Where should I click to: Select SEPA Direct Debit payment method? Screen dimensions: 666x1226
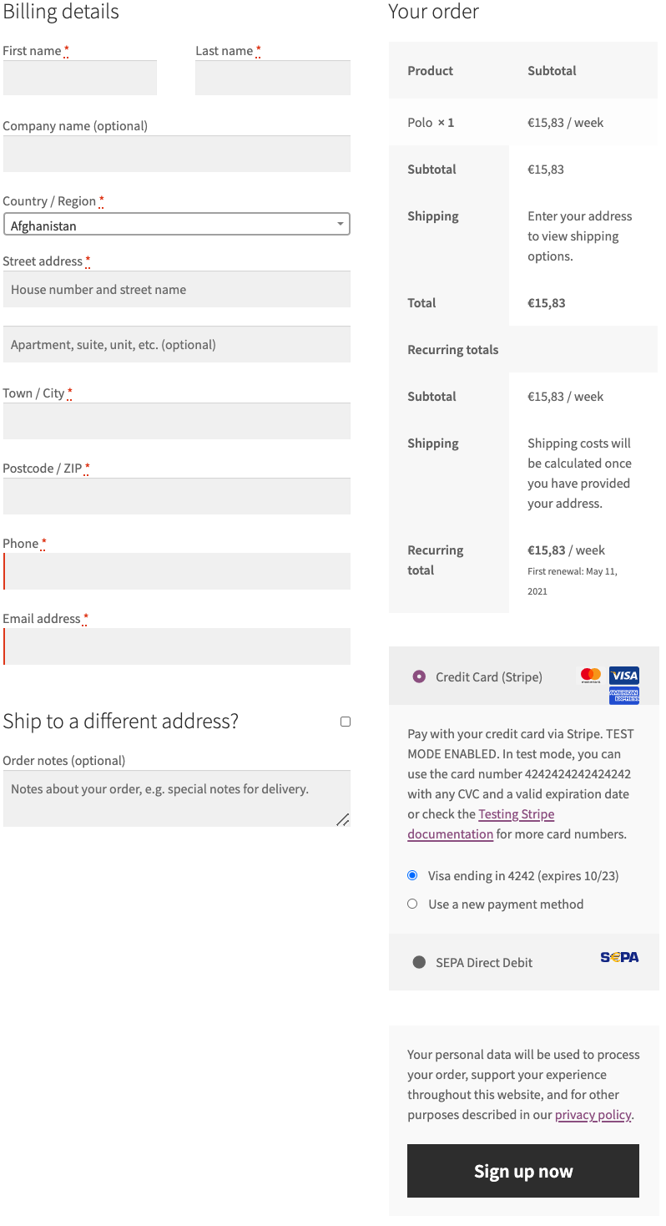485,961
